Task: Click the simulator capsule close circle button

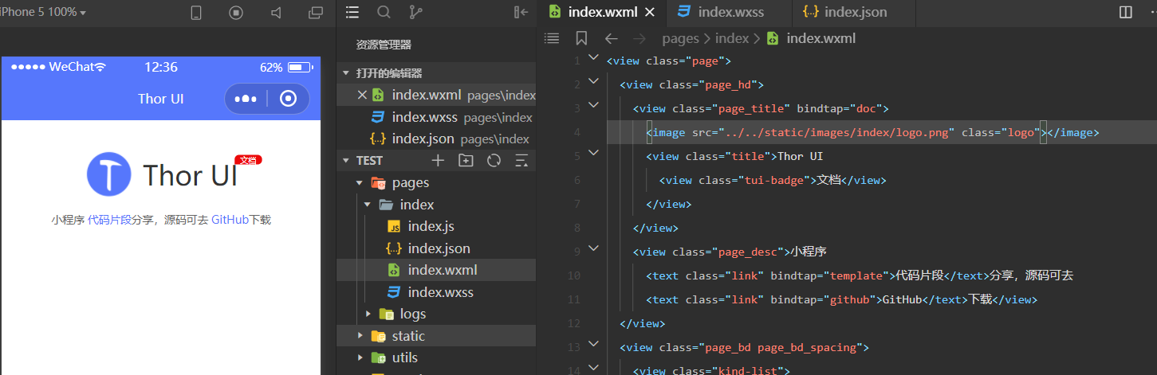Action: pyautogui.click(x=289, y=99)
